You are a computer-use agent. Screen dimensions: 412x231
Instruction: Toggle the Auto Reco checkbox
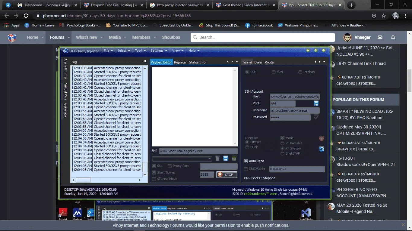[x=246, y=161]
